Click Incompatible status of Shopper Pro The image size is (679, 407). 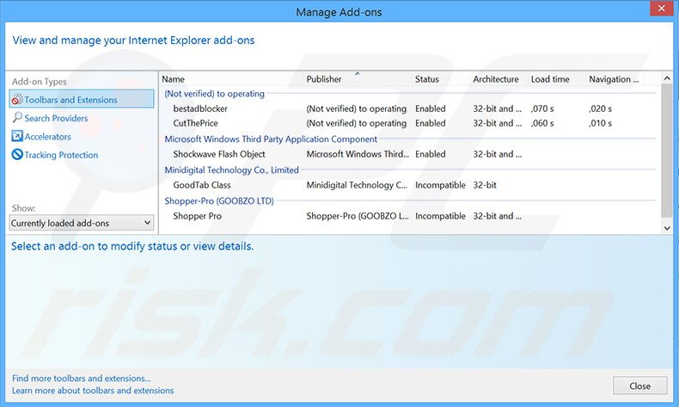(x=440, y=216)
